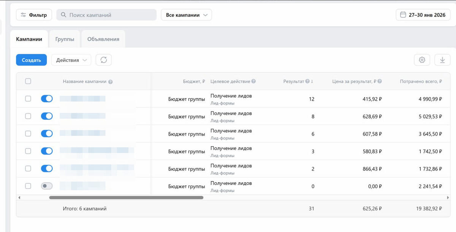Image resolution: width=456 pixels, height=232 pixels.
Task: Open the Фильтр button
Action: coord(34,15)
